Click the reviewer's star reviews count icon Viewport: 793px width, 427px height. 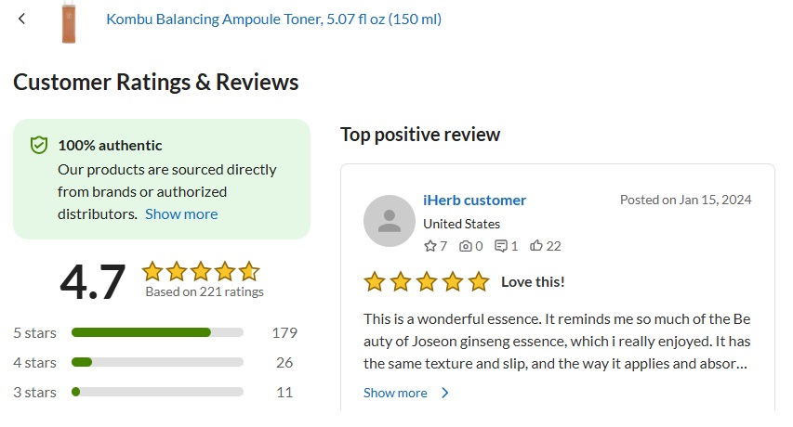(x=430, y=246)
